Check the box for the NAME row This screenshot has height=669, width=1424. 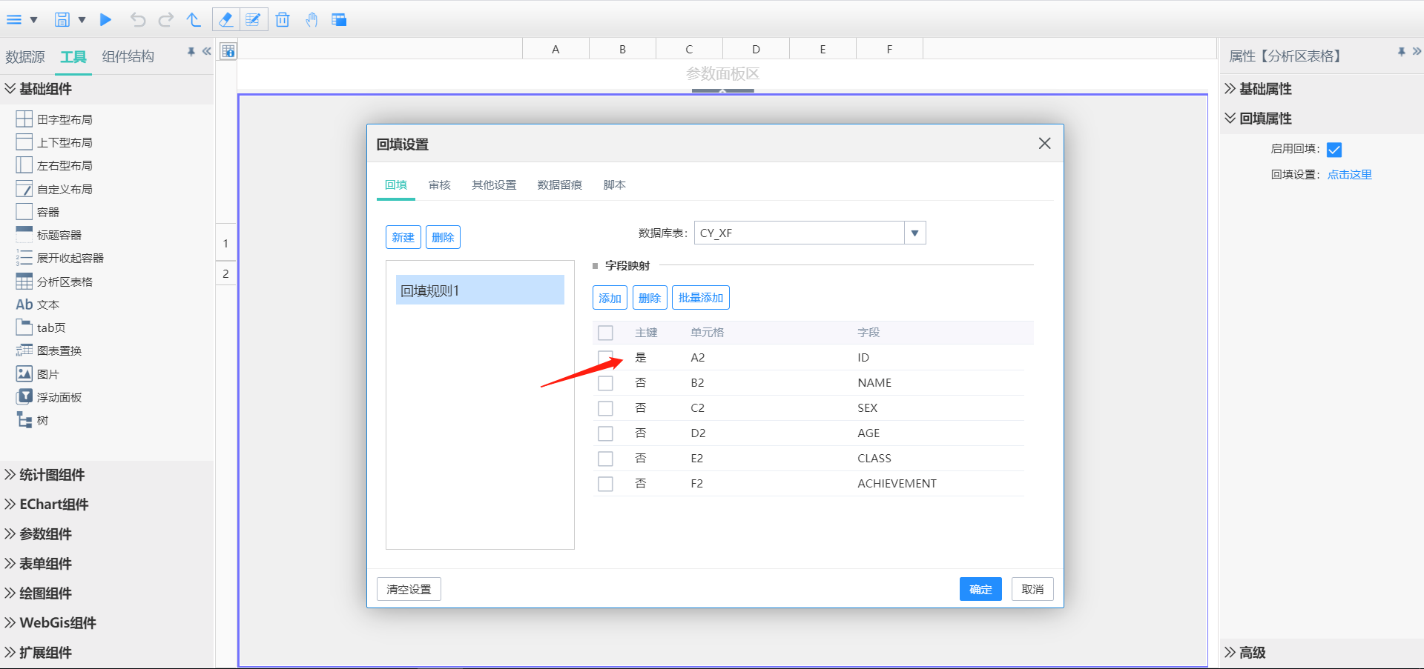[605, 383]
